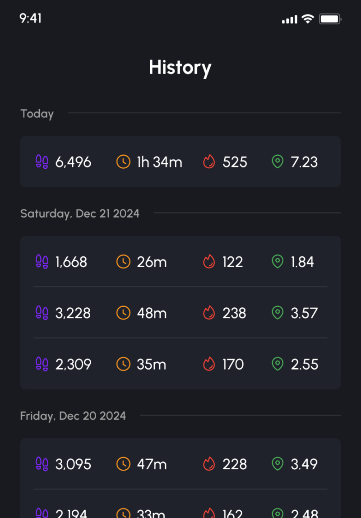Click the clock icon next to 26m
This screenshot has width=361, height=518.
(123, 262)
